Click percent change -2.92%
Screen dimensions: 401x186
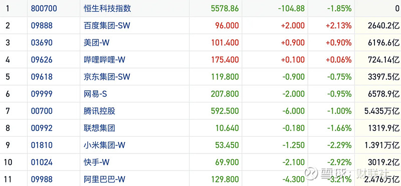click(x=339, y=162)
